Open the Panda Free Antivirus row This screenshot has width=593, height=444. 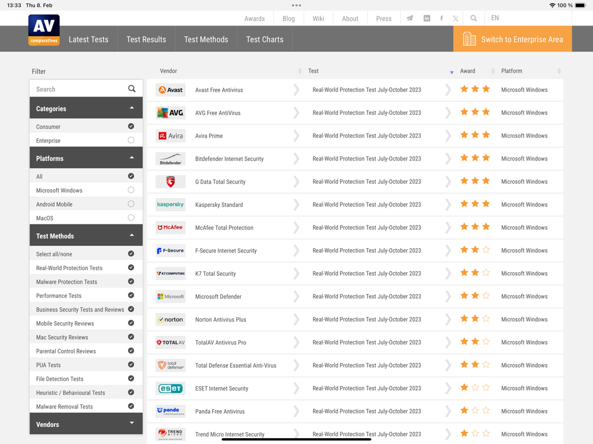click(355, 411)
